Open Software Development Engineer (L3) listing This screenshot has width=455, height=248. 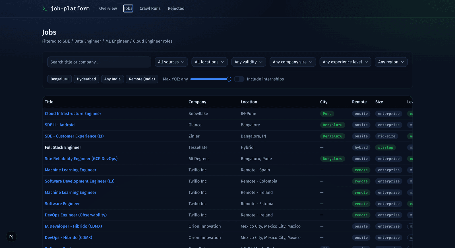[80, 181]
